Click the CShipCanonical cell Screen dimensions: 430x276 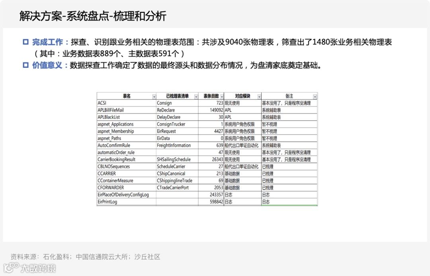point(177,173)
